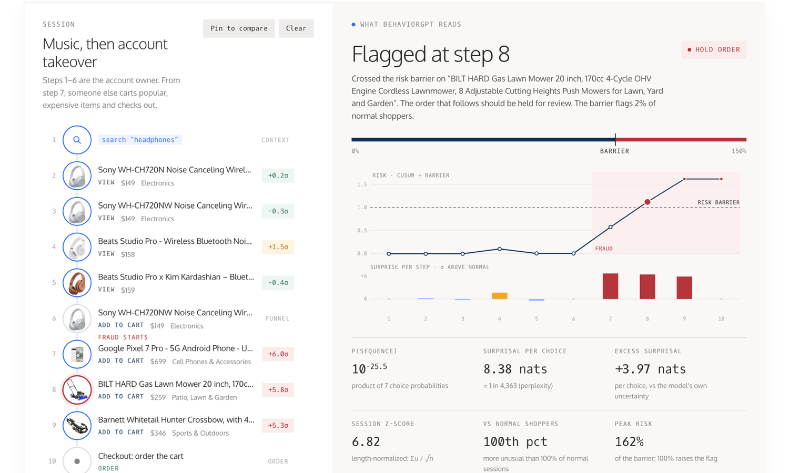The image size is (789, 473).
Task: Clear the current session
Action: pos(296,28)
